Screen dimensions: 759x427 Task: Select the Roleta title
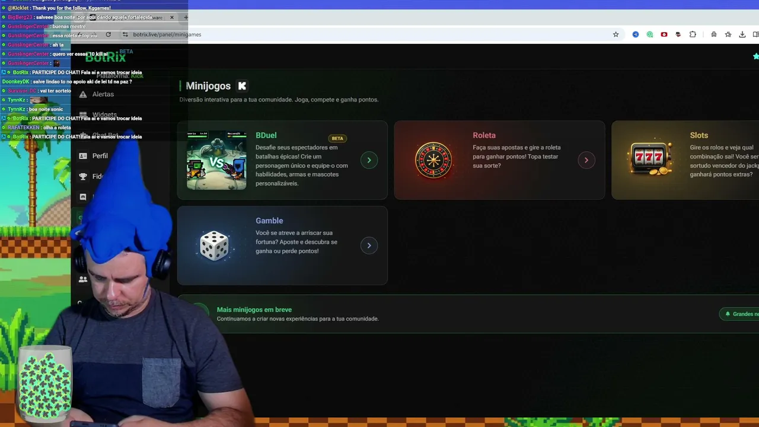pos(484,135)
